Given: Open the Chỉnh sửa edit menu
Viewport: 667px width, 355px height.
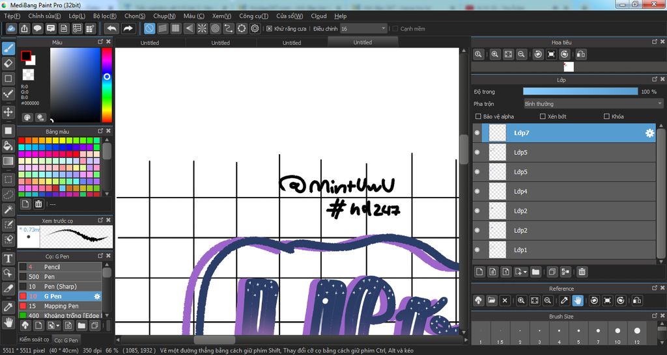Looking at the screenshot, I should pos(44,16).
